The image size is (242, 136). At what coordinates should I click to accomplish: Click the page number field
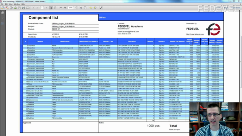tap(42, 8)
